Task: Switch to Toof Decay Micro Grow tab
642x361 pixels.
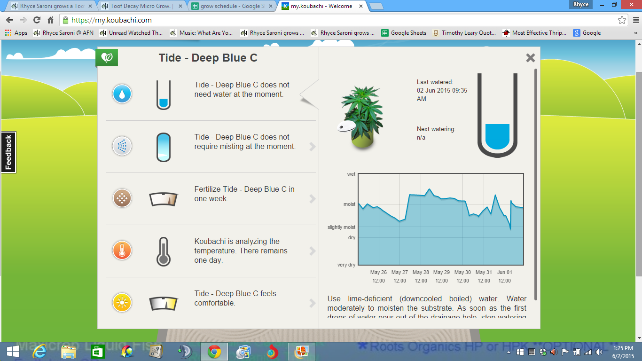Action: [141, 6]
